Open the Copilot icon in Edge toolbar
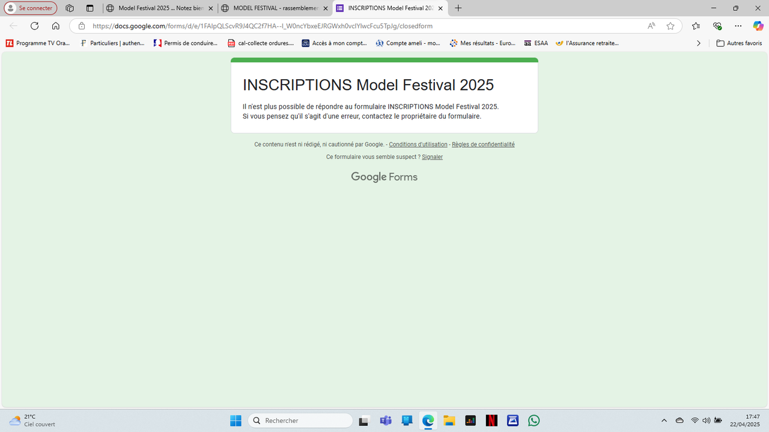The image size is (769, 432). pos(758,26)
